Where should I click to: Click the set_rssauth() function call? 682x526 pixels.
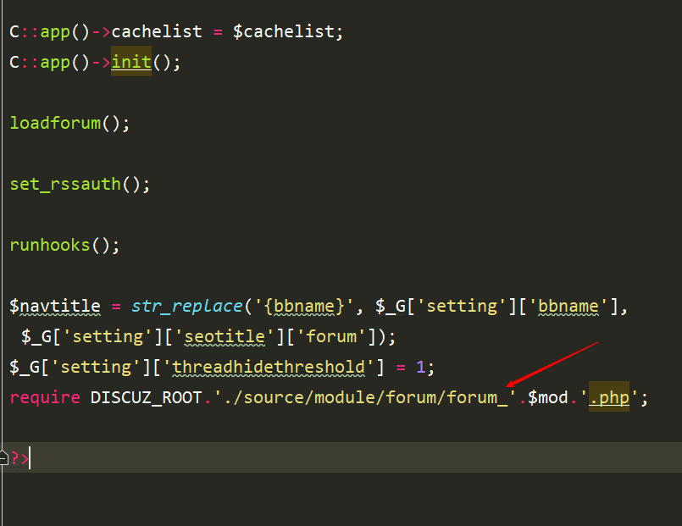coord(80,184)
